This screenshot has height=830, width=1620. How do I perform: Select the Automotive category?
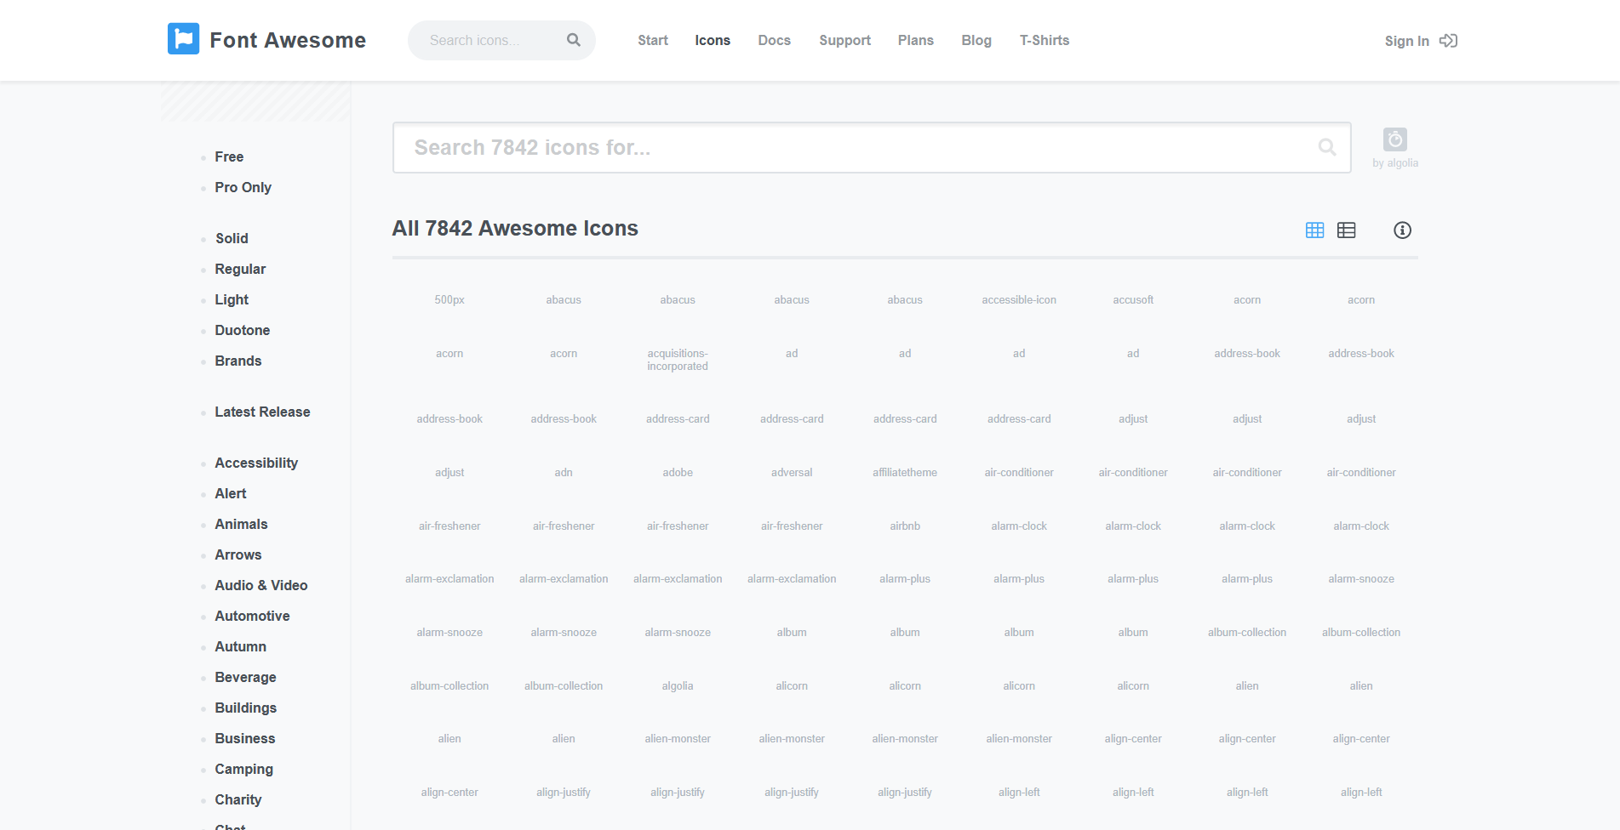(252, 616)
